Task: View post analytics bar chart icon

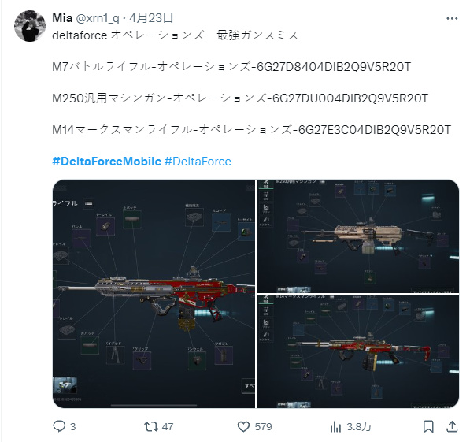Action: [335, 426]
